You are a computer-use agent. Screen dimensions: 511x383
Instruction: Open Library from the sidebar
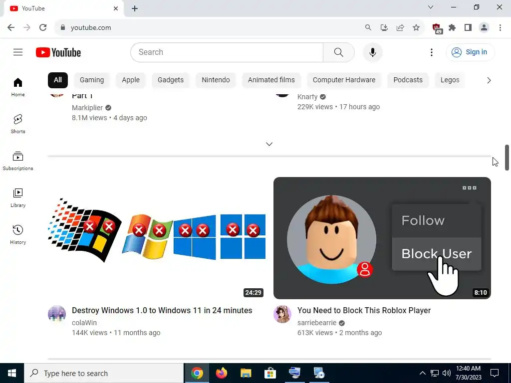pyautogui.click(x=18, y=197)
